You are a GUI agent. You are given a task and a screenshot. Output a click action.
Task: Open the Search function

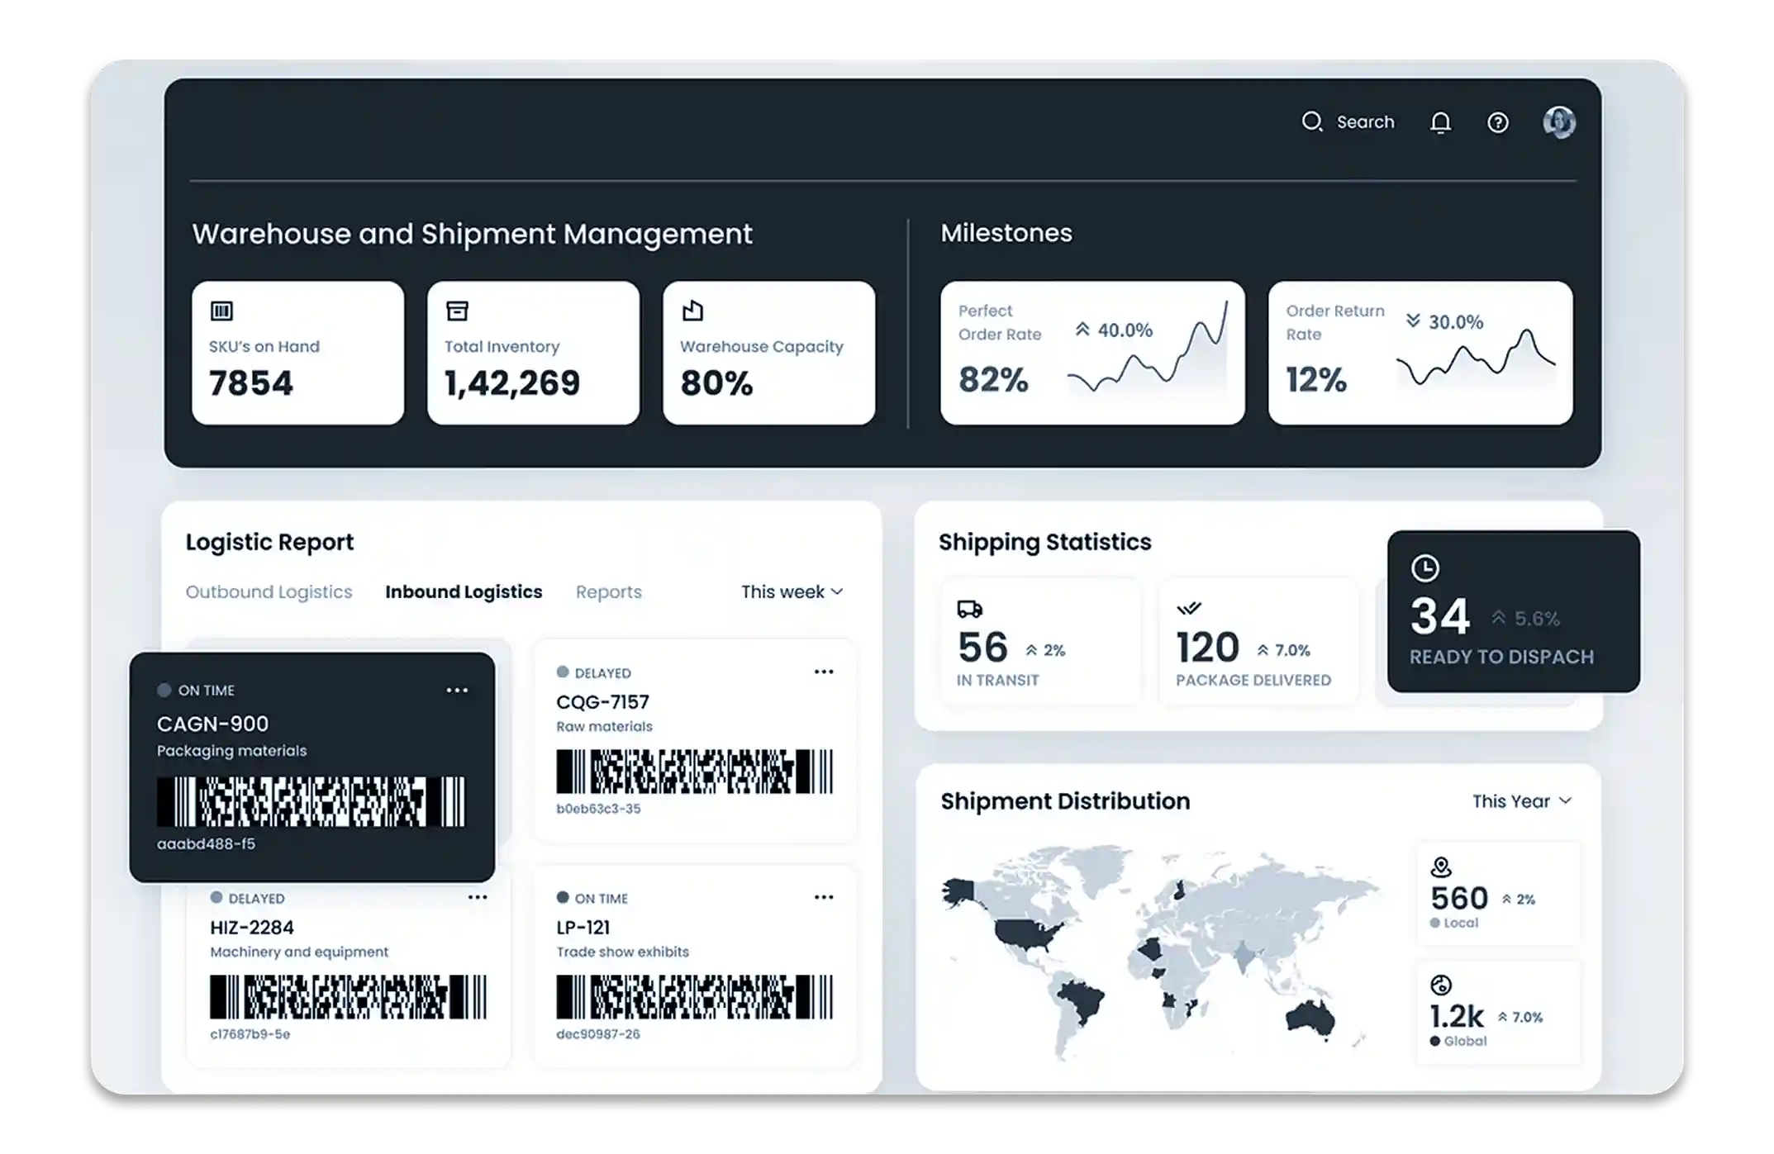[1349, 122]
